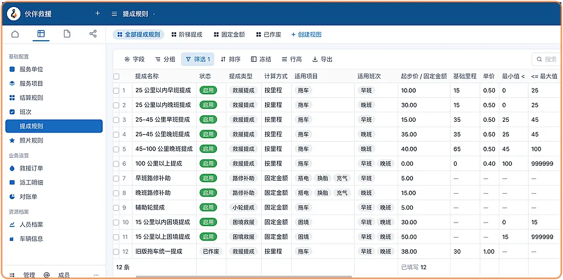Open the 行高 row height options
The width and height of the screenshot is (563, 280).
292,59
